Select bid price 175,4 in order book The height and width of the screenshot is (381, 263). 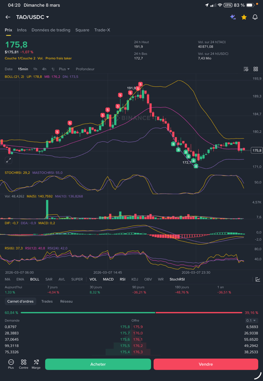[x=125, y=352]
